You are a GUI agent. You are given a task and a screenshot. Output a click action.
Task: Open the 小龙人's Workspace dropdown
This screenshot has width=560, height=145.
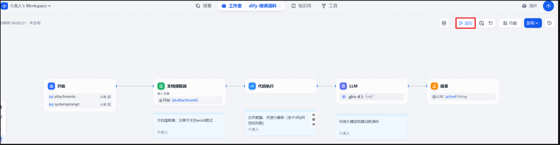click(30, 6)
